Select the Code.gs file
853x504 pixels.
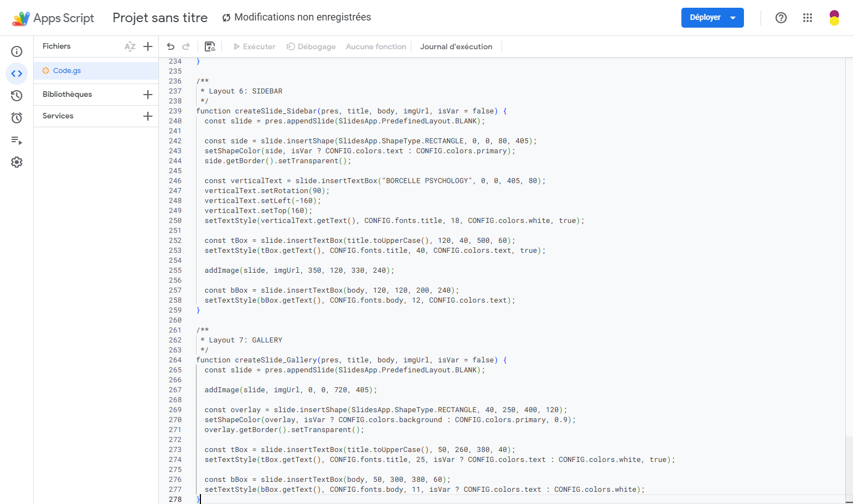(x=96, y=71)
